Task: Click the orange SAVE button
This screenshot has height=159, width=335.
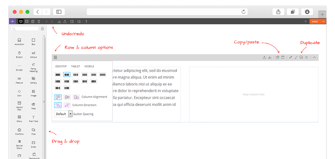Action: 315,21
